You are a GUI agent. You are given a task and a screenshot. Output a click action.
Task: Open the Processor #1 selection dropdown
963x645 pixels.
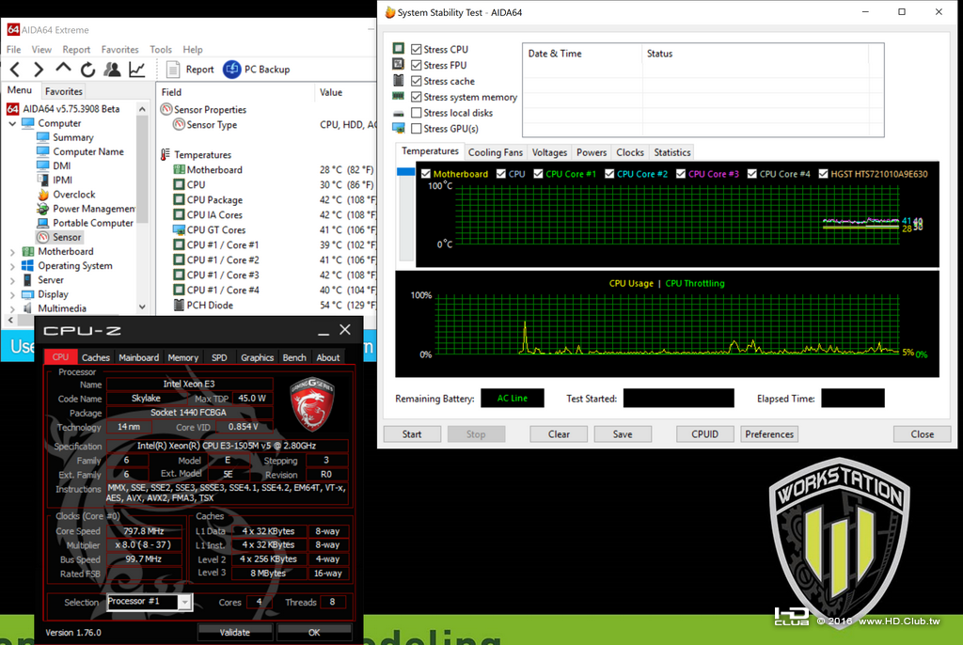184,602
